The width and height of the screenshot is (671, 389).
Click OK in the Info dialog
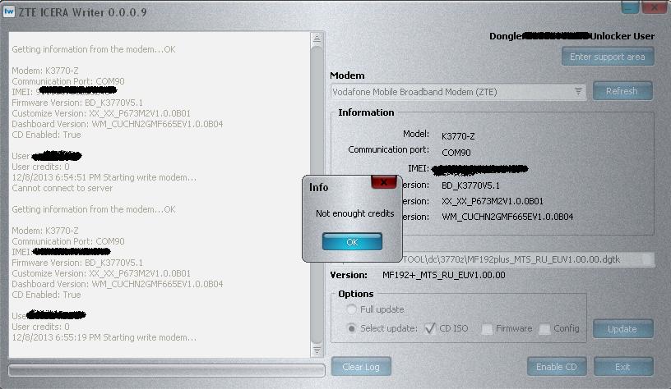coord(352,242)
